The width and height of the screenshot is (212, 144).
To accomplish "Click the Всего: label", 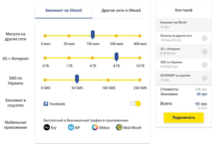I will click(166, 104).
